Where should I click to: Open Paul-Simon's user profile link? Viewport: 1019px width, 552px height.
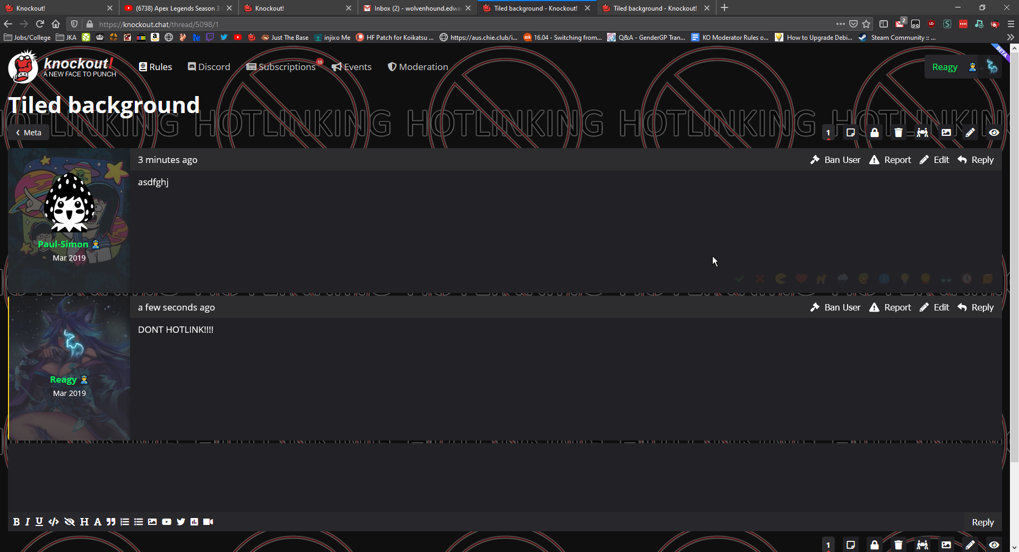63,244
